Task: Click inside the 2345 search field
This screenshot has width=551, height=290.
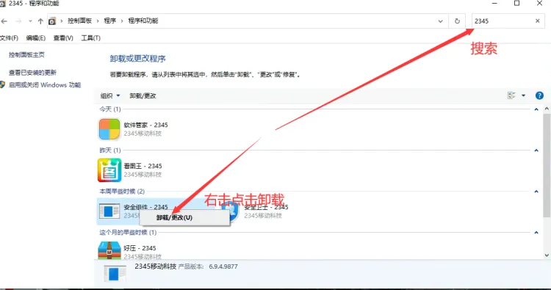Action: click(503, 21)
